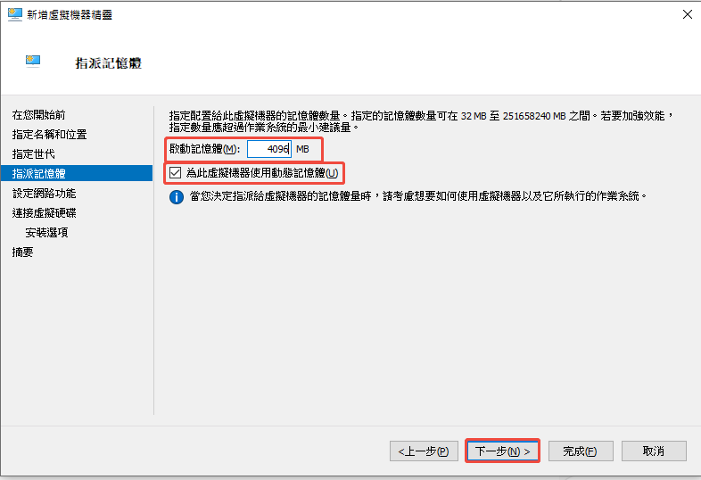Click the 啟動記憶體(M): label

205,149
